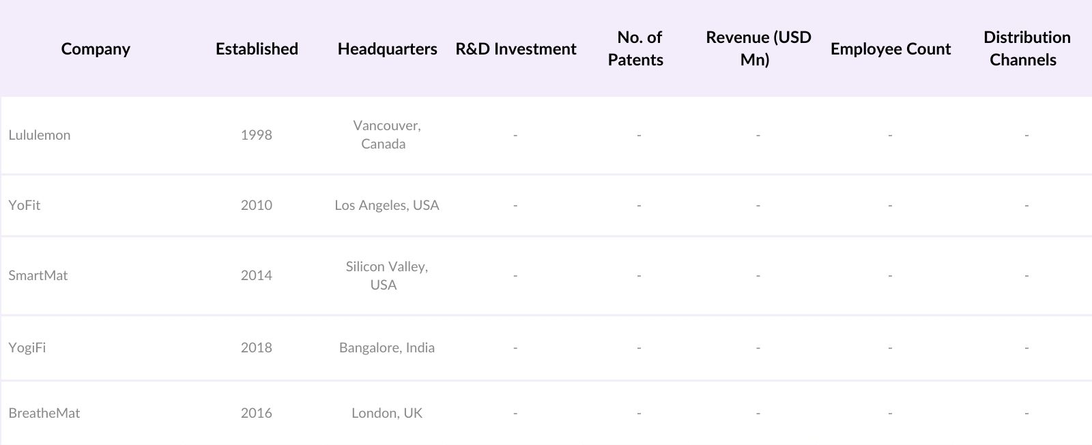This screenshot has width=1092, height=445.
Task: Select the No. of Patents header
Action: (x=635, y=48)
